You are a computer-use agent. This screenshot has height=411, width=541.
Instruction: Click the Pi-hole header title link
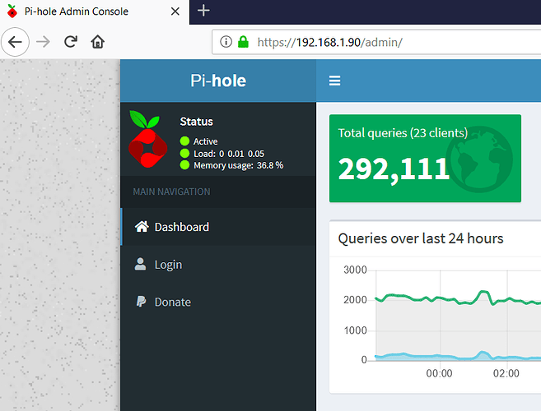[217, 81]
